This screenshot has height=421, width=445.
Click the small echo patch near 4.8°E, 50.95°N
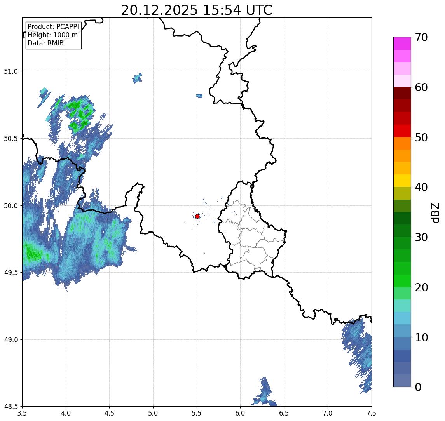[137, 78]
